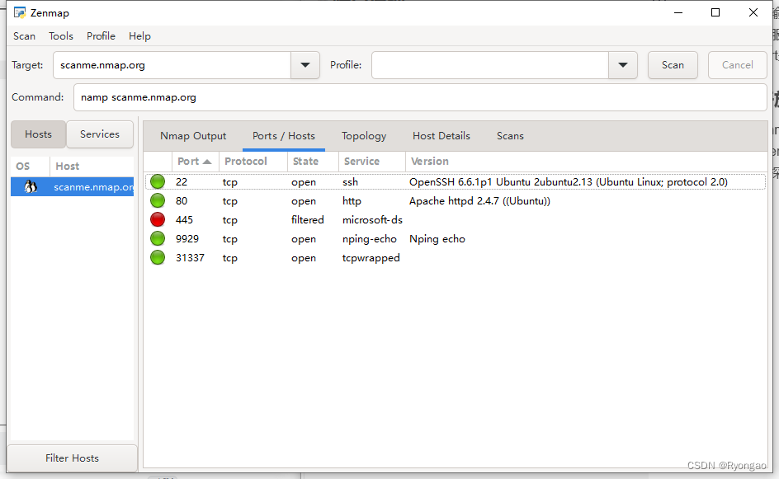Click the Linux penguin OS icon for scanme.nmap.org
Image resolution: width=779 pixels, height=479 pixels.
(31, 187)
